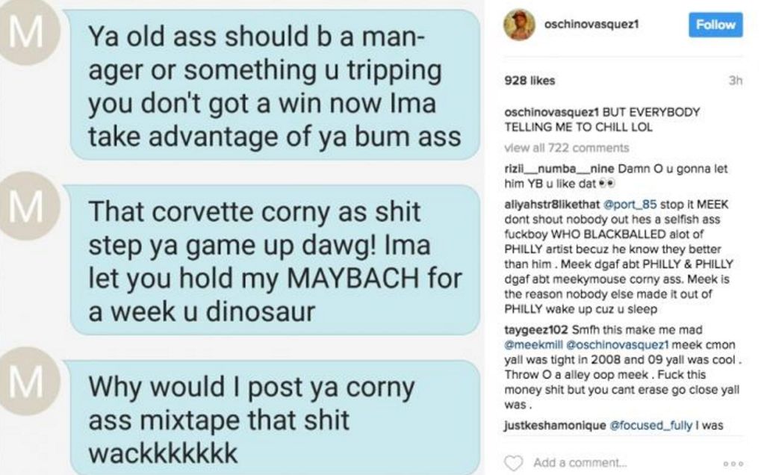761x475 pixels.
Task: Open @meekmill mention link
Action: coord(533,344)
